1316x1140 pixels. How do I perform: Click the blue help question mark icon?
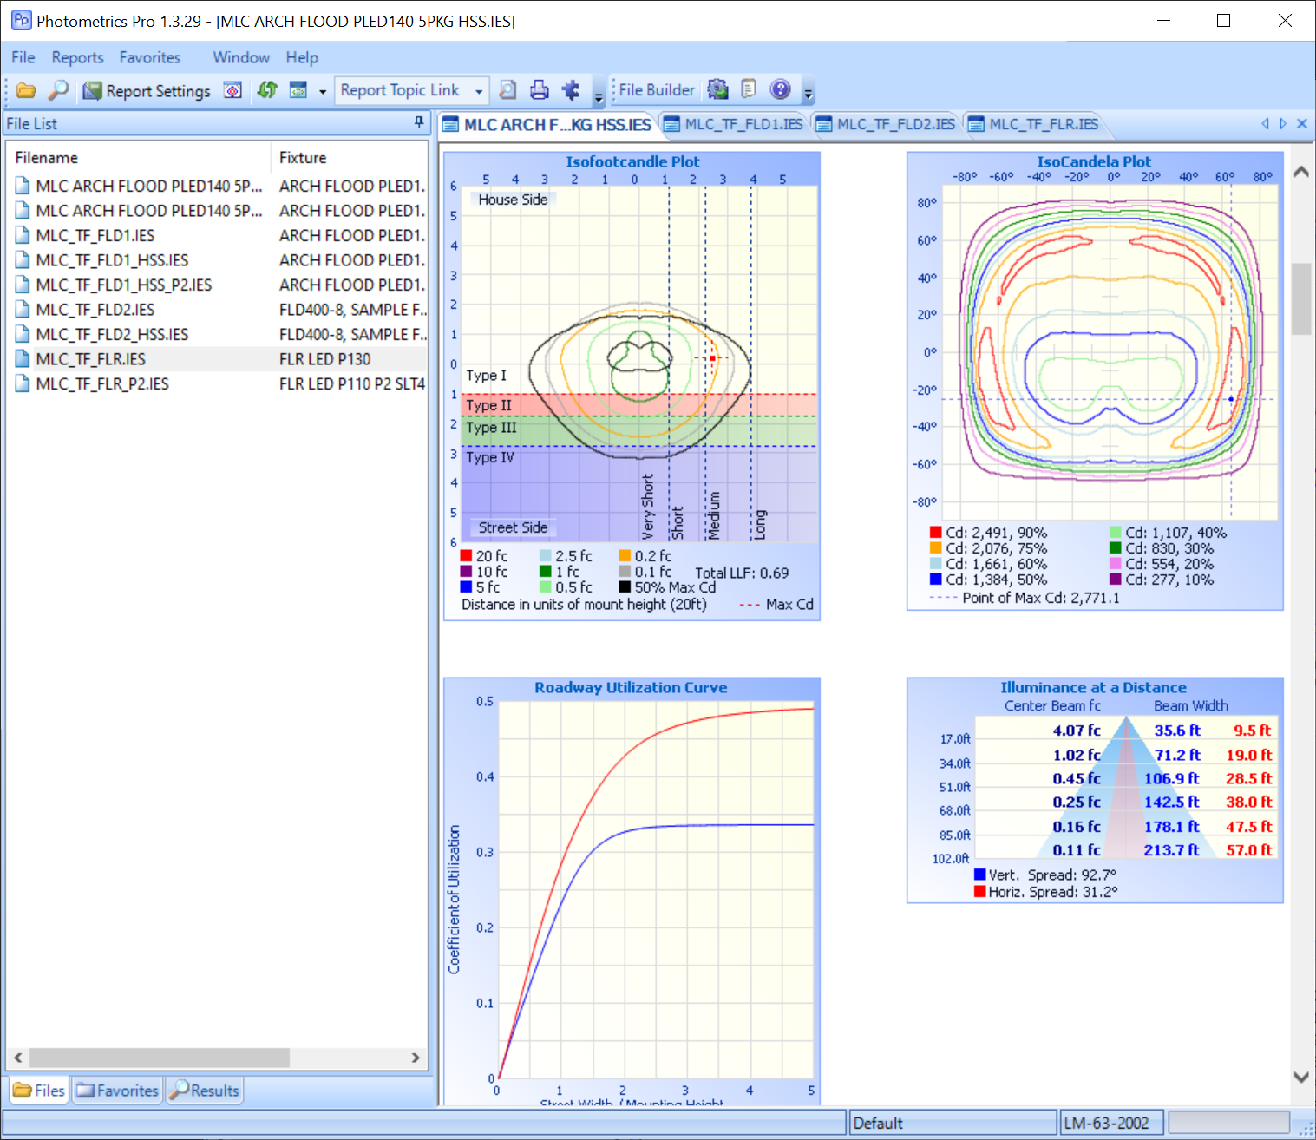coord(781,89)
